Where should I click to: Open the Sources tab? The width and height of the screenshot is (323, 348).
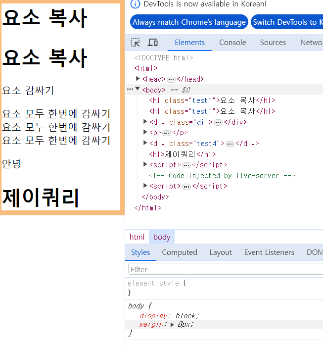[273, 43]
